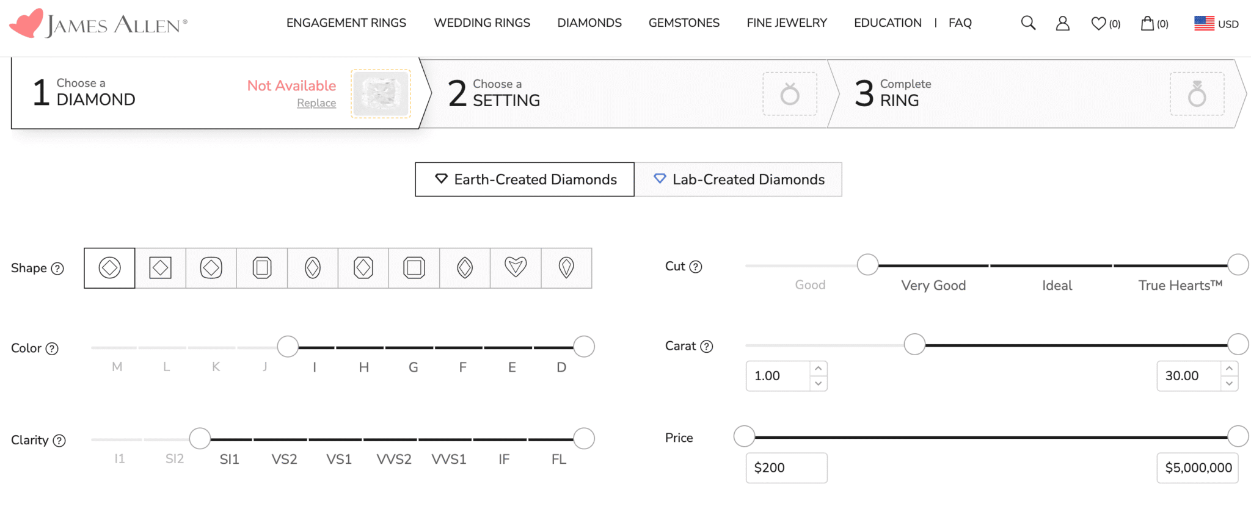
Task: Open the shopping bag
Action: [x=1148, y=23]
